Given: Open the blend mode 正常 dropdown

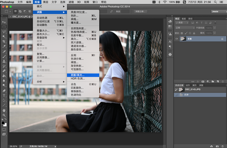Looking at the screenshot, I should pos(185,28).
